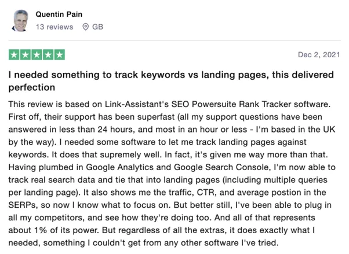
Task: Open the Quentin Pain reviewer name
Action: [59, 14]
